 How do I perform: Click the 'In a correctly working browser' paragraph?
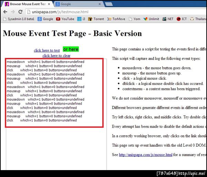tap(159, 136)
